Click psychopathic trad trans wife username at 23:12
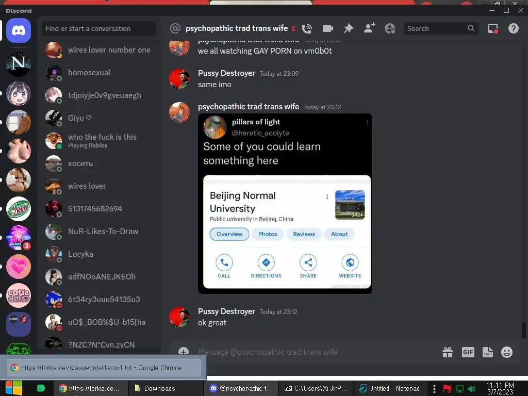 (x=248, y=107)
